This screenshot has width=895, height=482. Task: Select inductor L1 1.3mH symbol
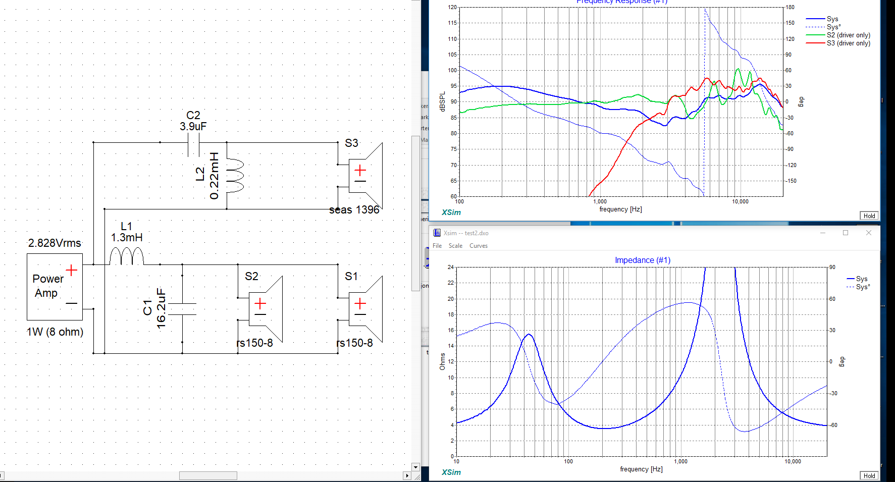tap(127, 256)
